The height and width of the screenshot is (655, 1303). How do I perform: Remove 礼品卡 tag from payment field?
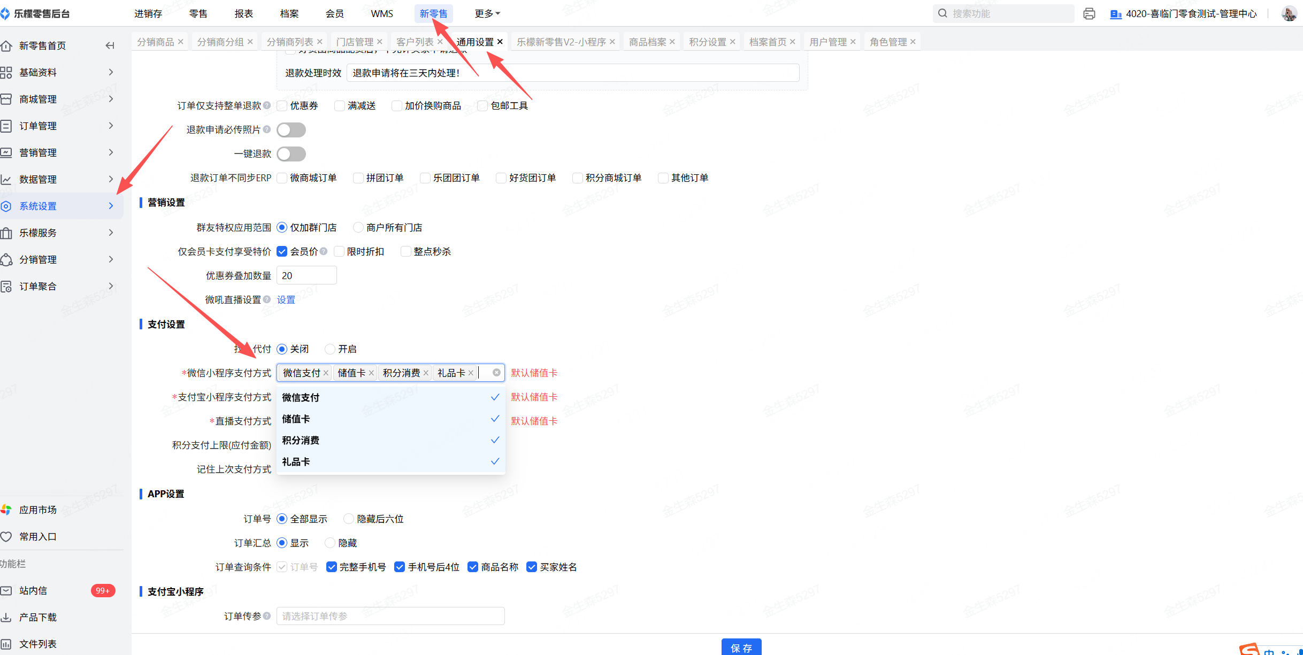(471, 373)
